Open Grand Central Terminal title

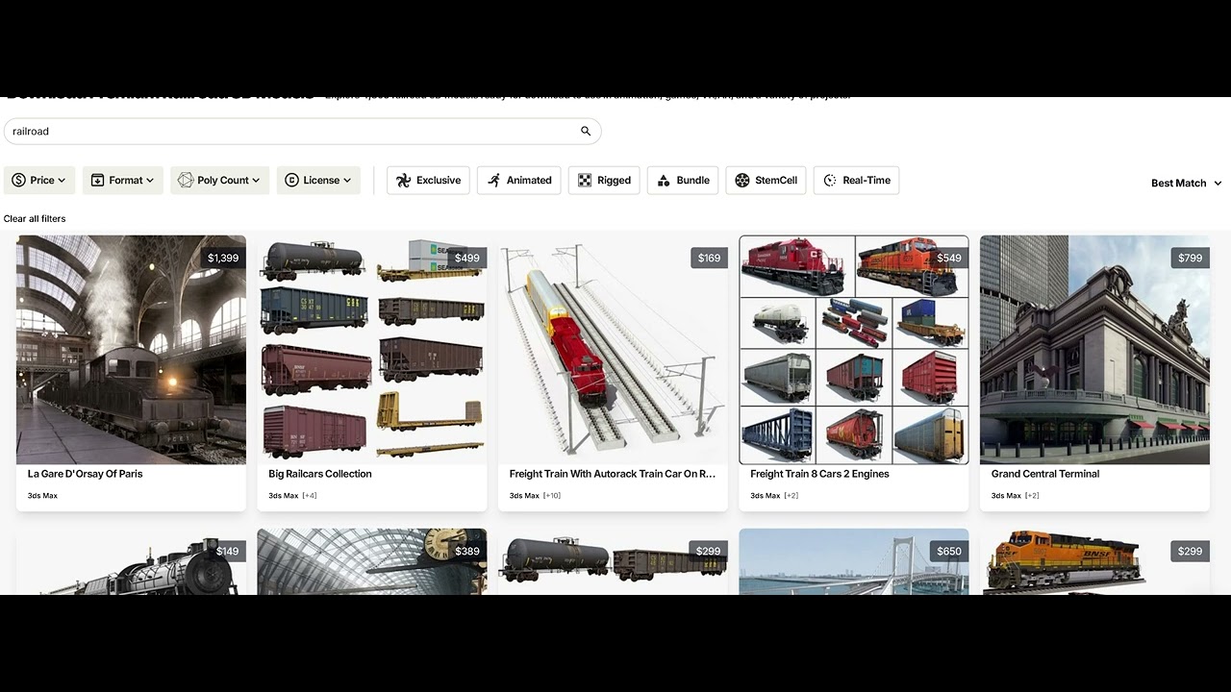coord(1045,474)
